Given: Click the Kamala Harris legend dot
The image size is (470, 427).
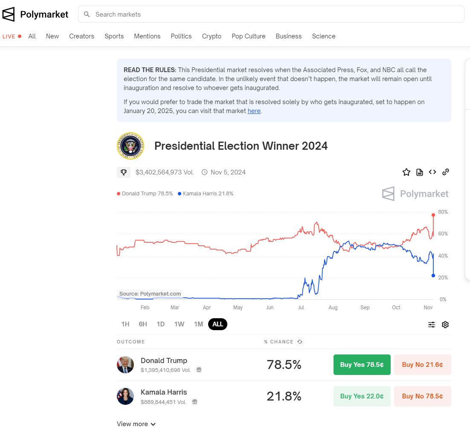Looking at the screenshot, I should point(179,194).
